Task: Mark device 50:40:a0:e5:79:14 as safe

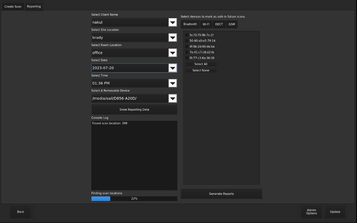Action: [x=187, y=41]
